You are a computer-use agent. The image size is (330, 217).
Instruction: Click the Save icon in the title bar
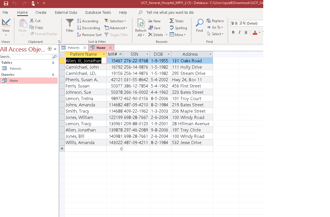tap(6, 3)
